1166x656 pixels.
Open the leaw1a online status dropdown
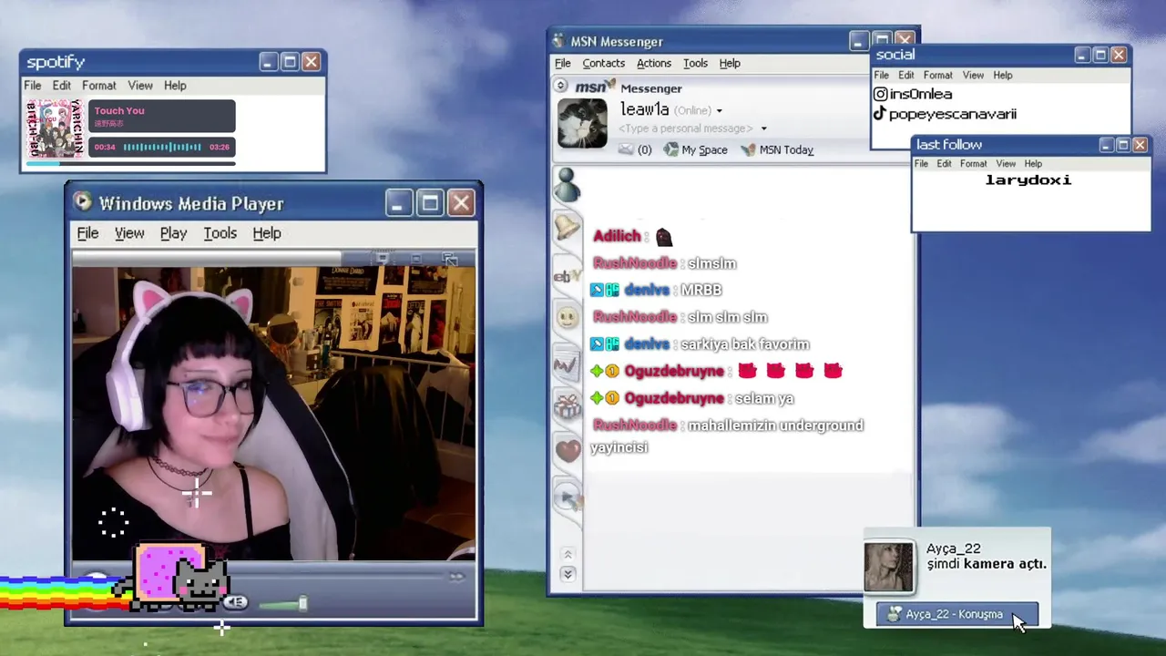(719, 111)
